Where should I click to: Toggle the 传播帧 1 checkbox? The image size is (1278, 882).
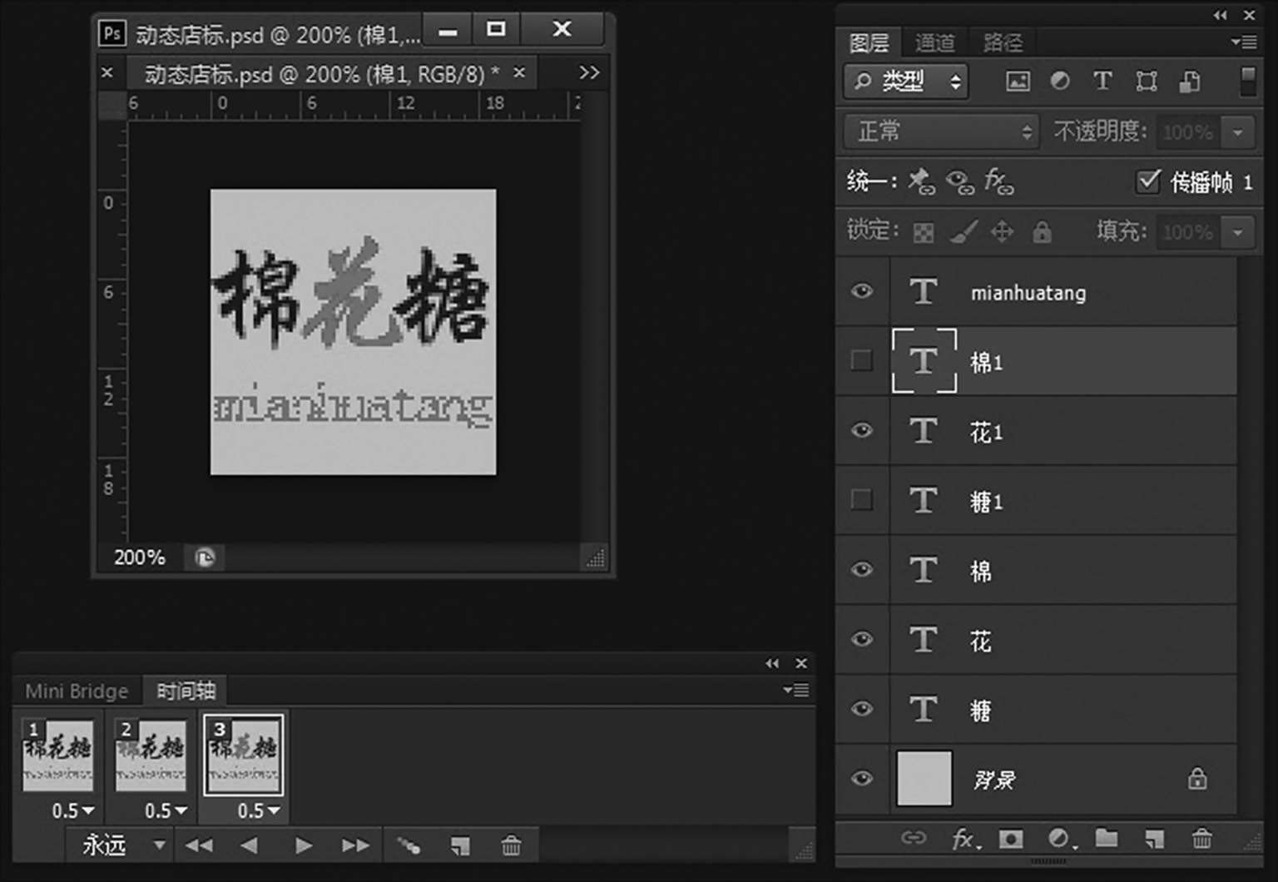pos(1148,181)
